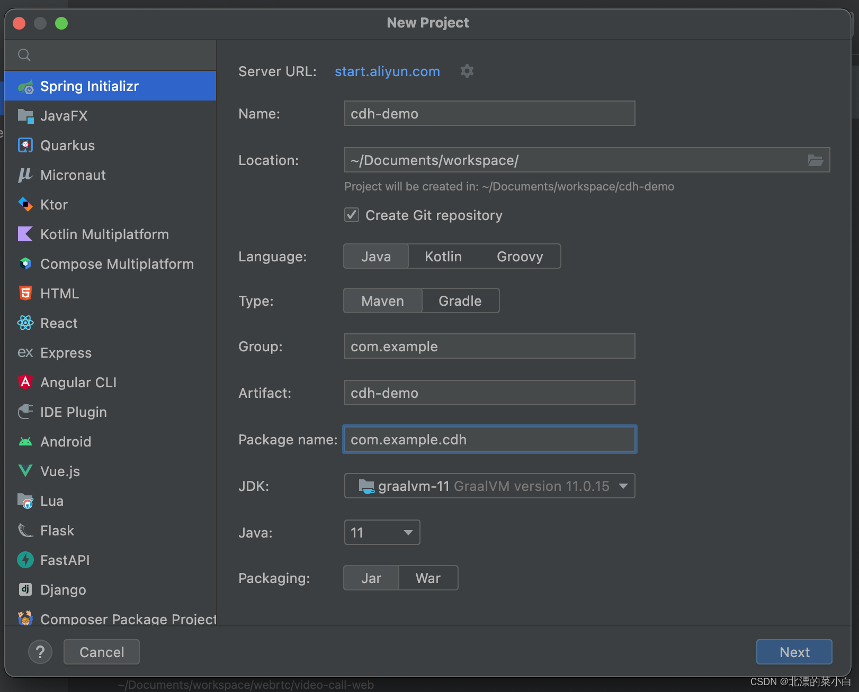Click the Django dj icon

[x=25, y=589]
